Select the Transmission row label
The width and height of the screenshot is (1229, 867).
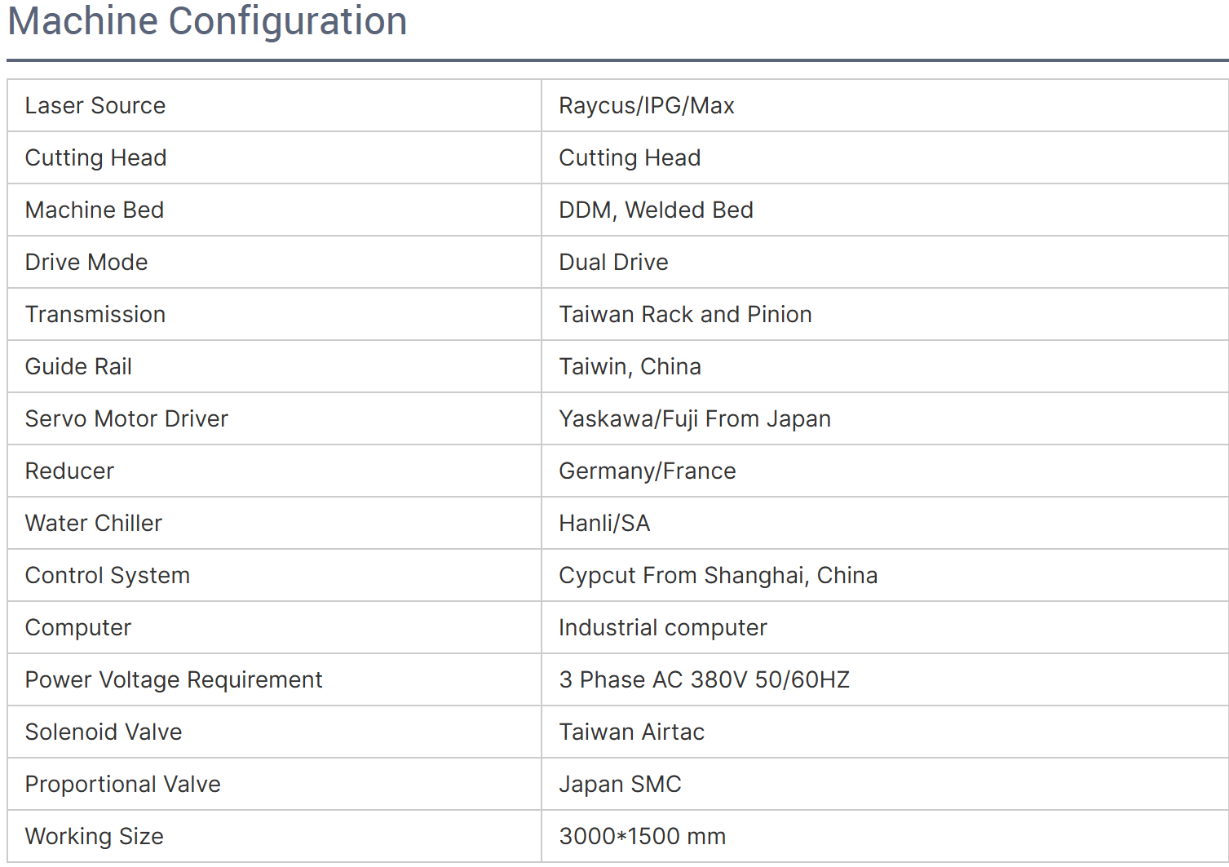[95, 314]
